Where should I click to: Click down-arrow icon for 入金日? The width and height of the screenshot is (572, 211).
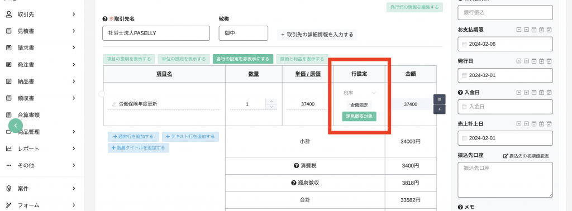click(x=526, y=93)
